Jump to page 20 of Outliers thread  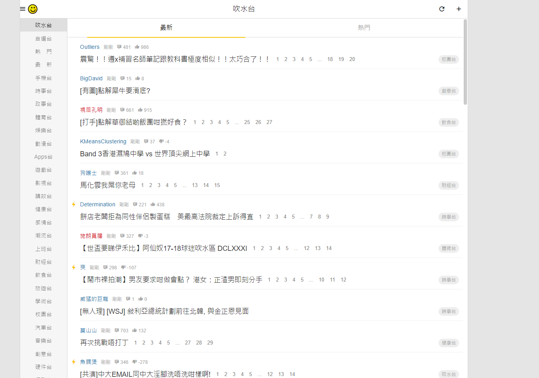352,59
